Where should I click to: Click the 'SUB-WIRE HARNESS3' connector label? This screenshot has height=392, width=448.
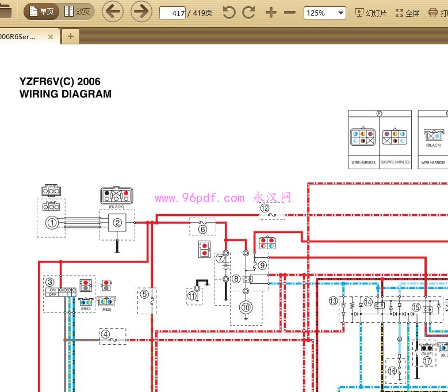(x=395, y=162)
